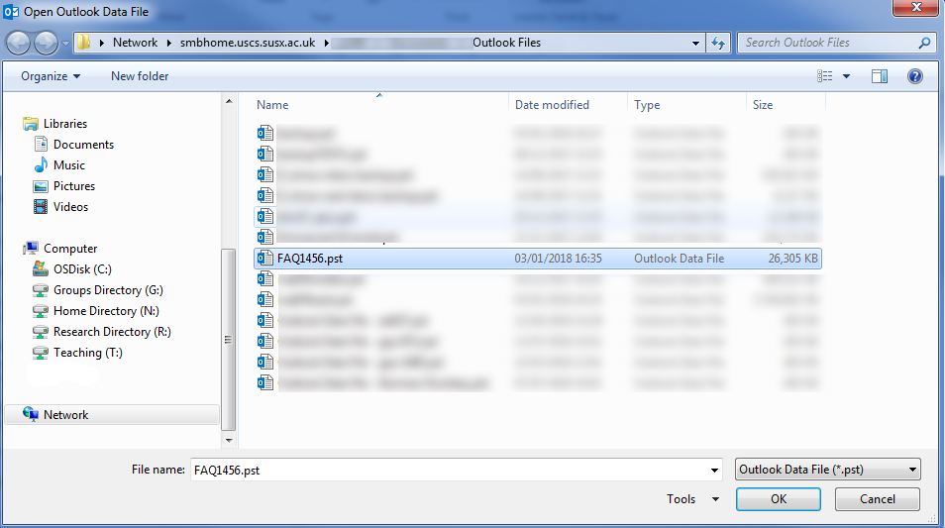Open Research Directory (R:) network drive
The image size is (945, 528).
tap(112, 332)
